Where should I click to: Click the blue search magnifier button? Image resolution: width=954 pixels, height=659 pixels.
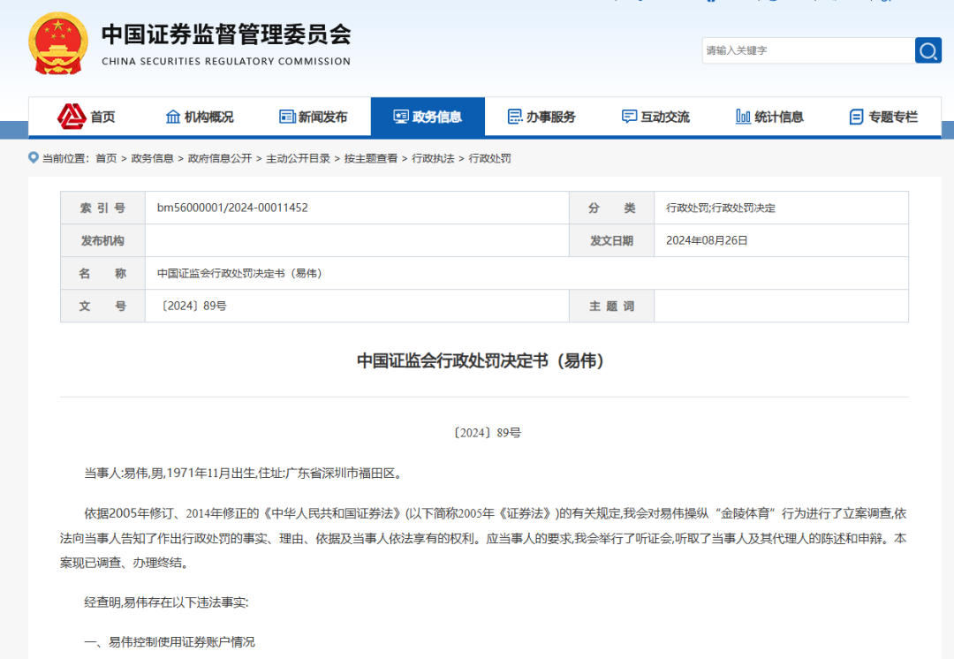coord(927,50)
